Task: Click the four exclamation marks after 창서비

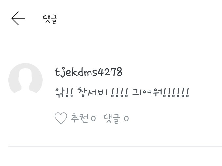Action: (x=120, y=93)
